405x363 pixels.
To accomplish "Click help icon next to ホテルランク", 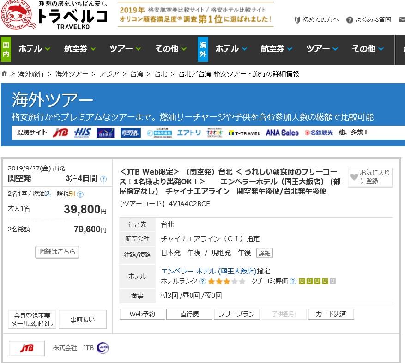I will (x=203, y=281).
